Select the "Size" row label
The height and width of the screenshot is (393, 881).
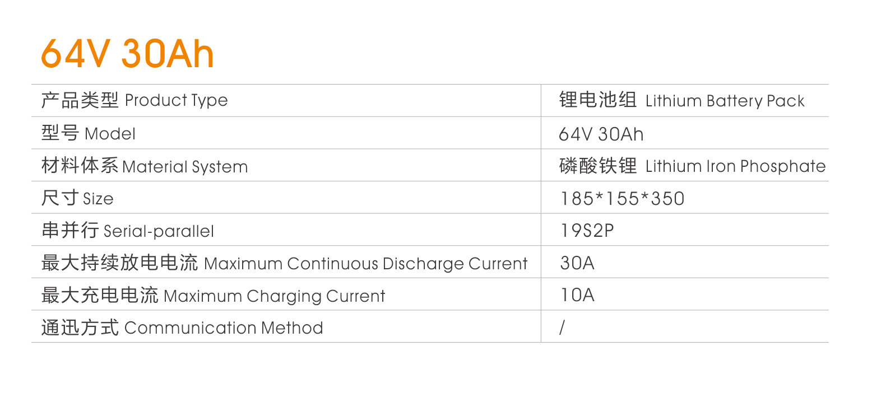pos(77,198)
